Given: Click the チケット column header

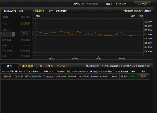Looking at the screenshot, I should [5, 71].
